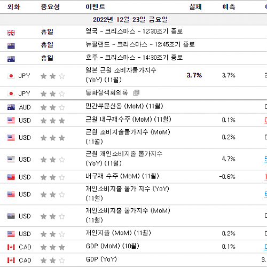
Task: Click the 예측 column header
Action: pyautogui.click(x=229, y=7)
